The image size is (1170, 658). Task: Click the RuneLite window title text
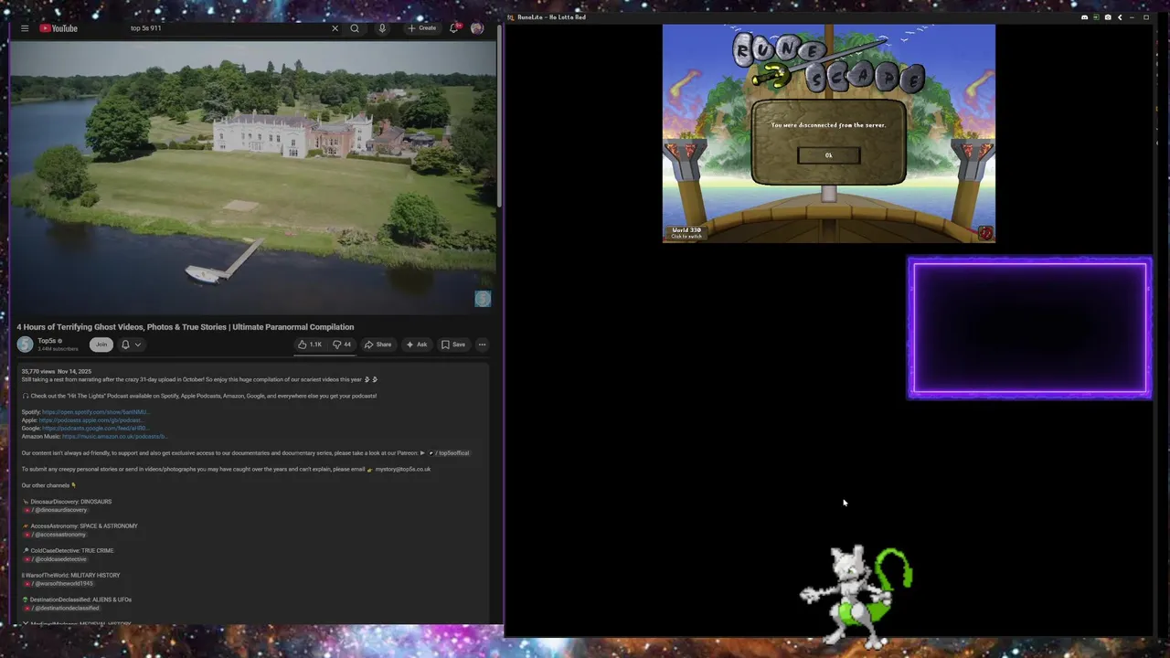[551, 17]
